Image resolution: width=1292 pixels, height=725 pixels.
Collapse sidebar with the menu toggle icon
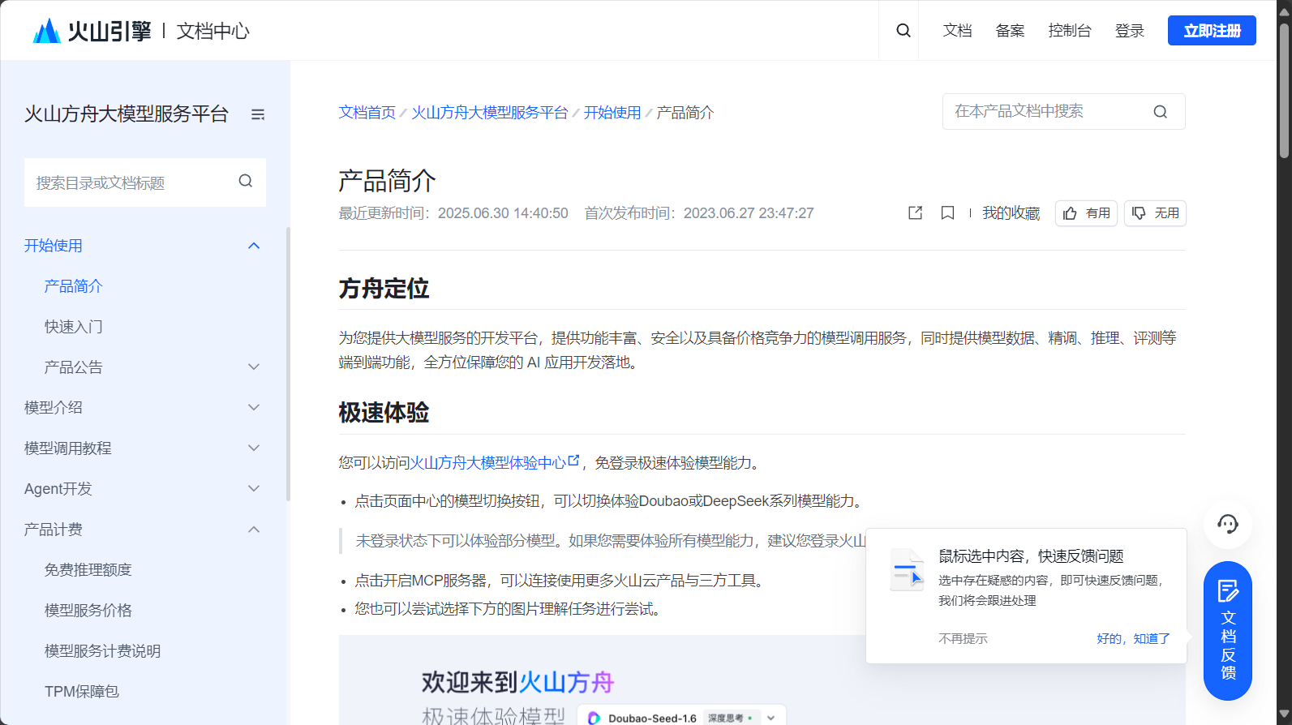pyautogui.click(x=258, y=114)
